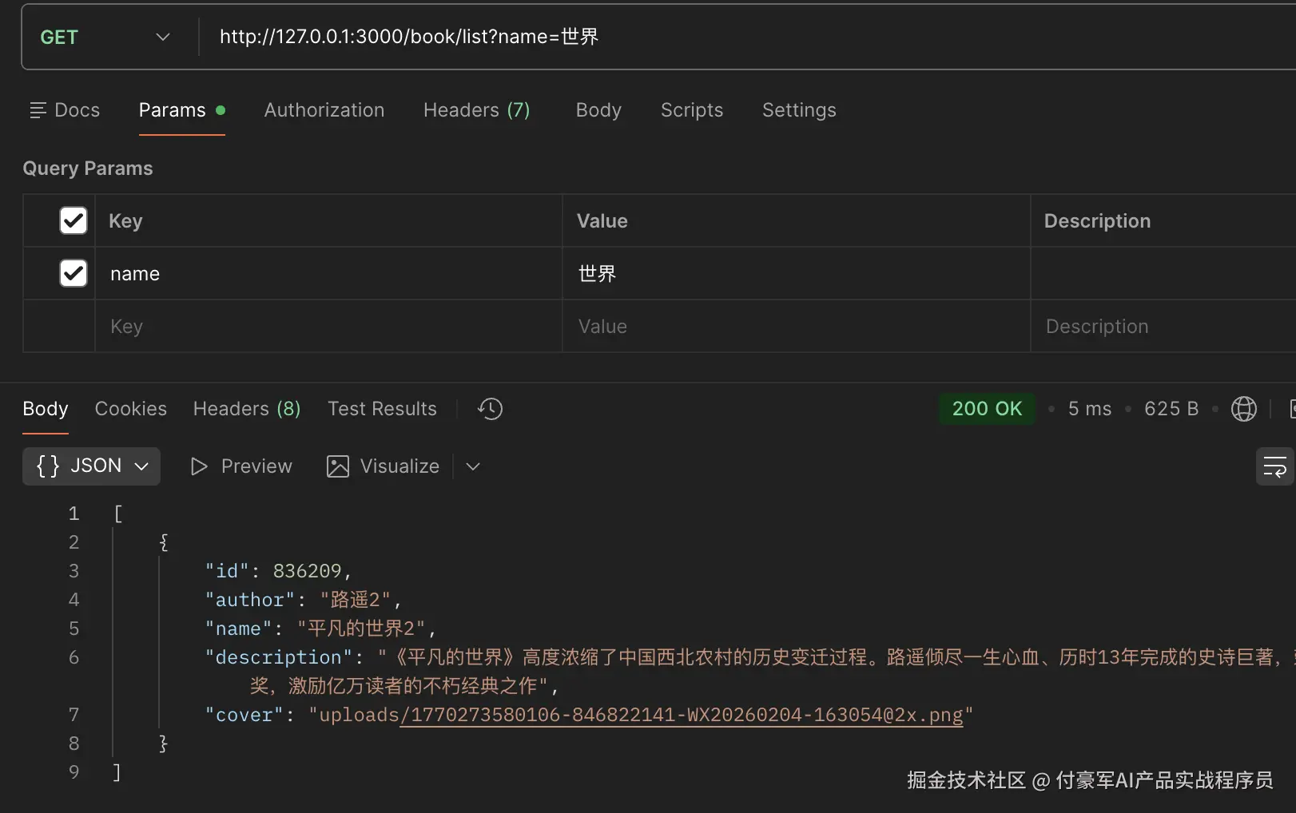Click the network globe icon

[x=1244, y=409]
